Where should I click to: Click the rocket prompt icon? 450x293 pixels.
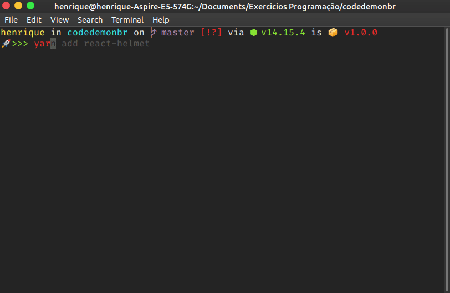click(x=6, y=44)
